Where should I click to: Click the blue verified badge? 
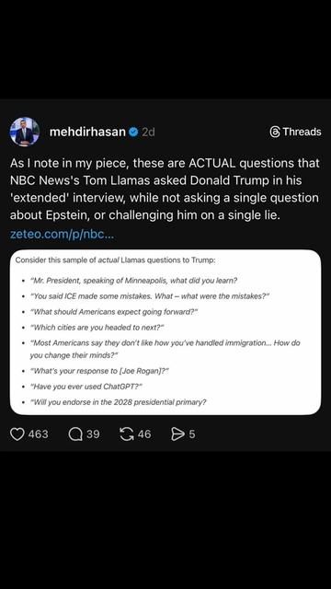point(133,132)
